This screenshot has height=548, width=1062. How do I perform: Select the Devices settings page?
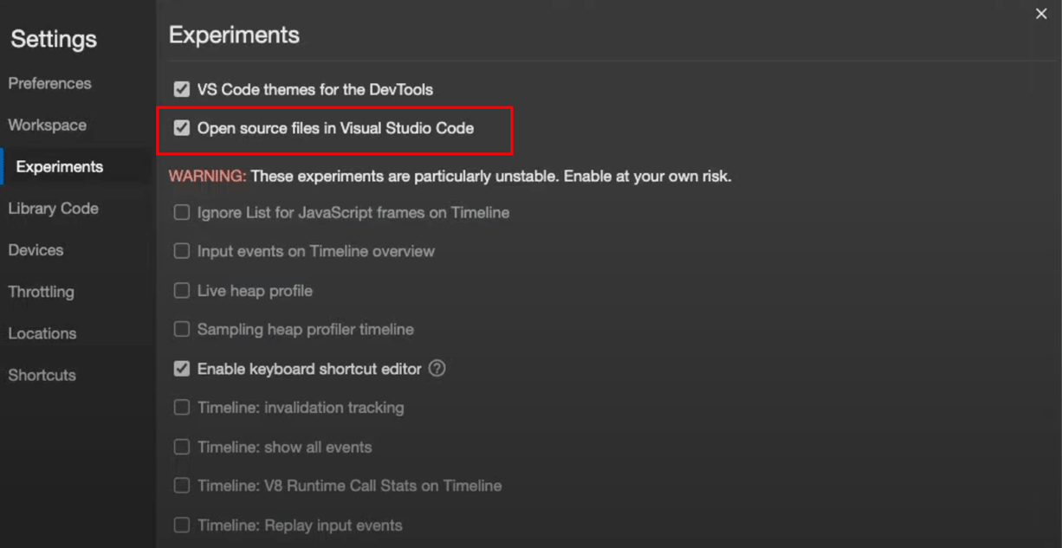pos(36,249)
